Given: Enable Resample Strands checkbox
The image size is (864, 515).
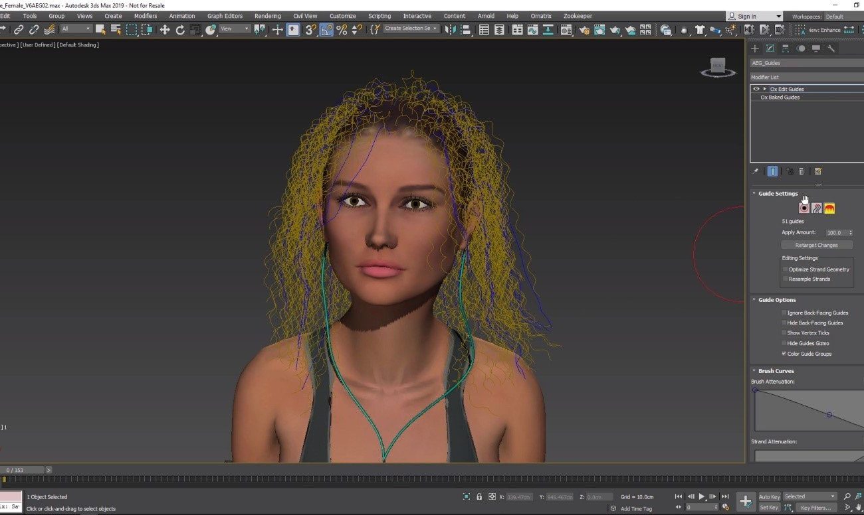Looking at the screenshot, I should click(785, 279).
